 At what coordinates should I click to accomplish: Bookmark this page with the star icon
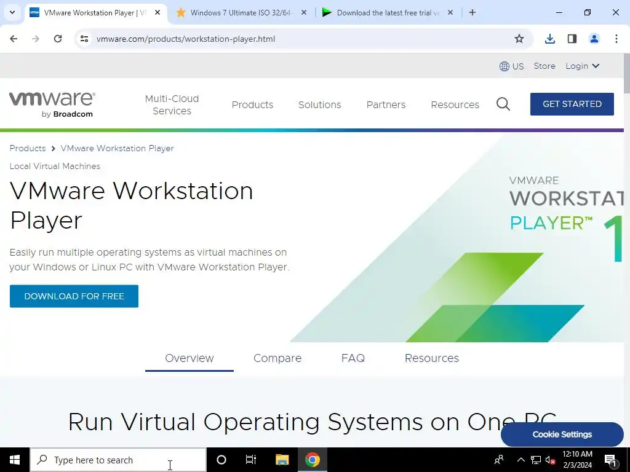519,39
